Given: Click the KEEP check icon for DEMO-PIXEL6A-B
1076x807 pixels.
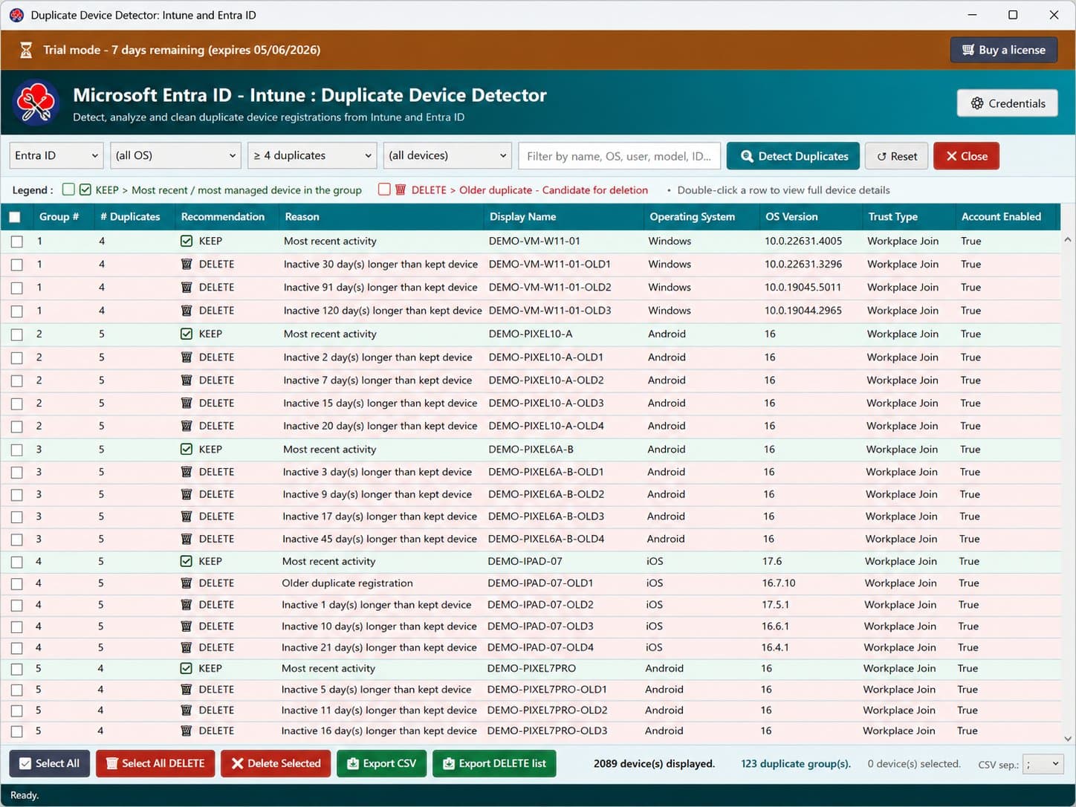Looking at the screenshot, I should (187, 450).
